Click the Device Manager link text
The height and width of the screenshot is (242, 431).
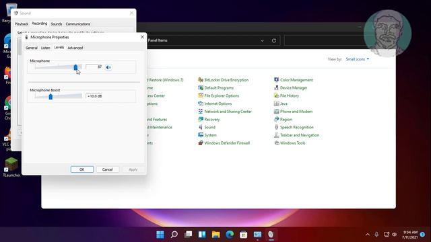tap(294, 88)
